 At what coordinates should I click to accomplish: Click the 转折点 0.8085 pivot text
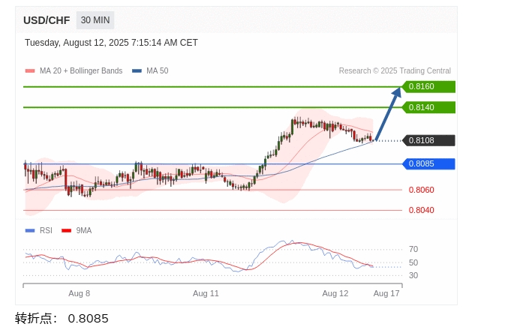click(x=62, y=319)
